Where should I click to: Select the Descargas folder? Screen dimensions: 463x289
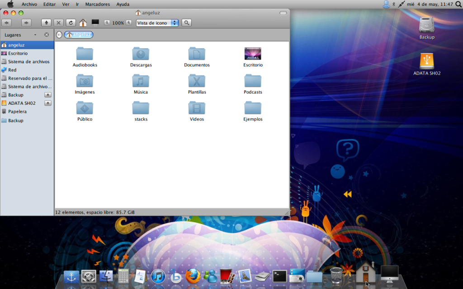pos(141,57)
